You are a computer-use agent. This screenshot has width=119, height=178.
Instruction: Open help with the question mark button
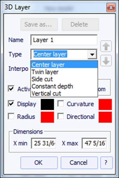tap(106, 163)
